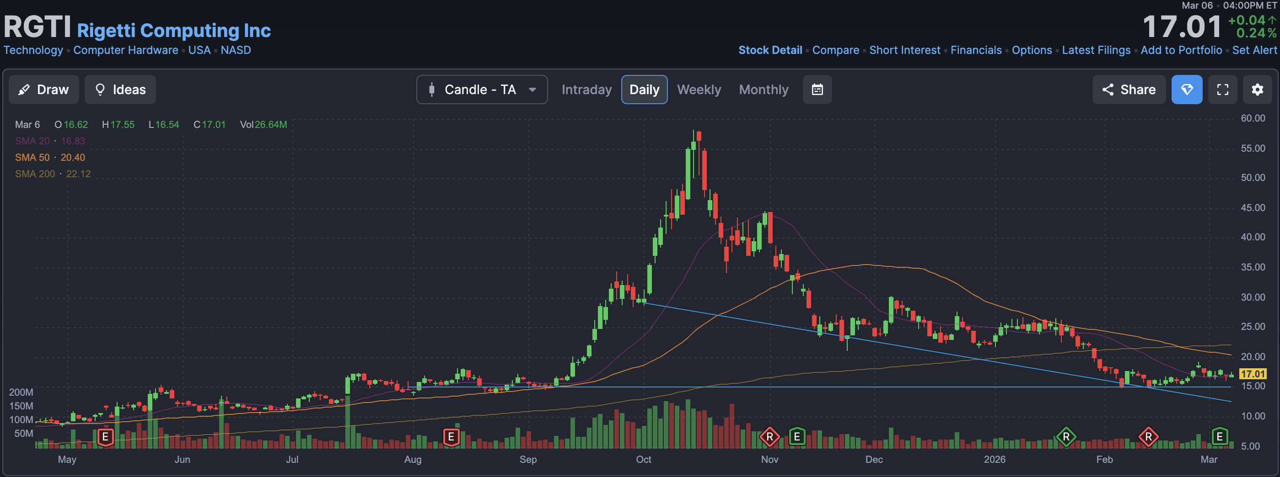Open the Options link

(1032, 50)
